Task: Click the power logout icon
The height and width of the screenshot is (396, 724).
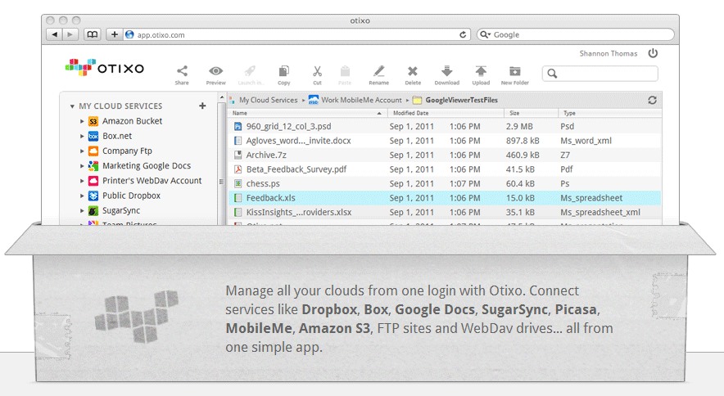Action: coord(653,53)
